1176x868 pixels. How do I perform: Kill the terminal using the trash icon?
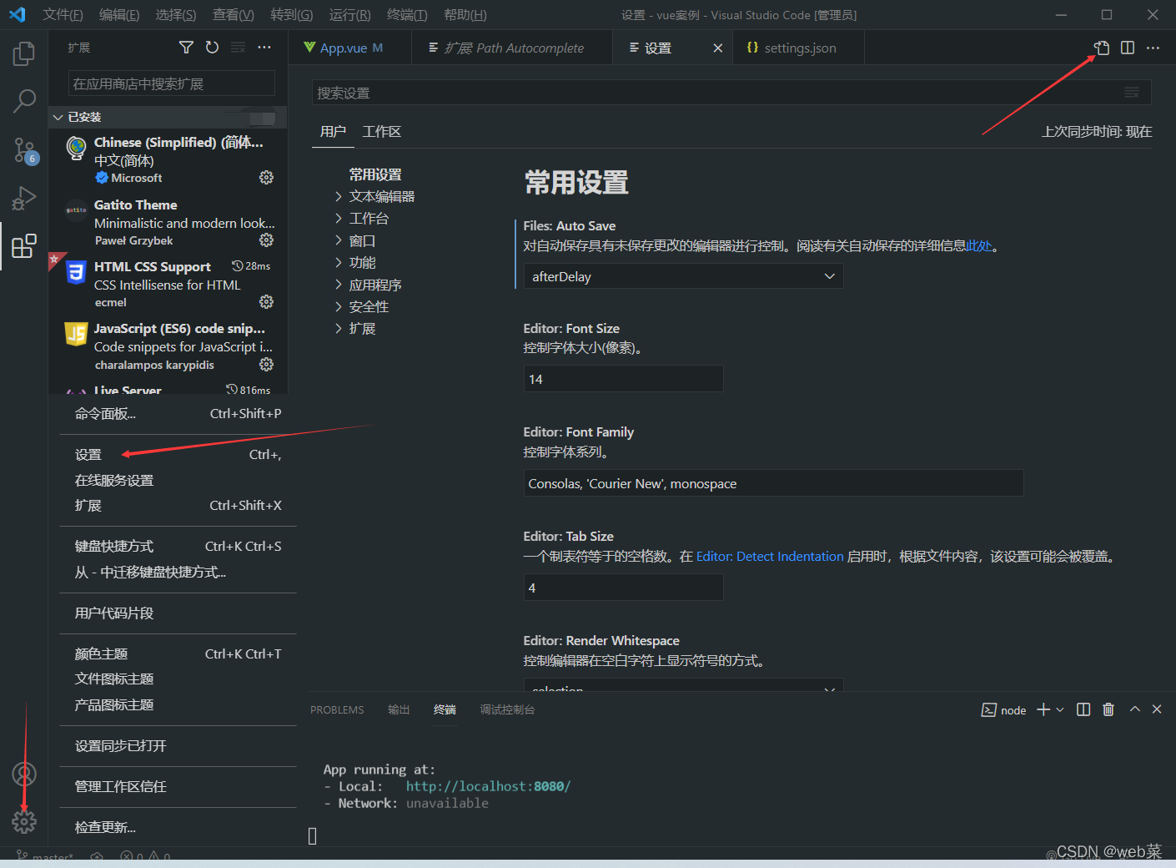pos(1108,709)
